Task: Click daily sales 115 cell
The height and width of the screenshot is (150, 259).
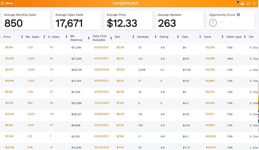Action: click(52, 114)
